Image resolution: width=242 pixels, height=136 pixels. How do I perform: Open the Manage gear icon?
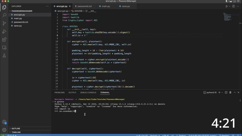coord(4,130)
